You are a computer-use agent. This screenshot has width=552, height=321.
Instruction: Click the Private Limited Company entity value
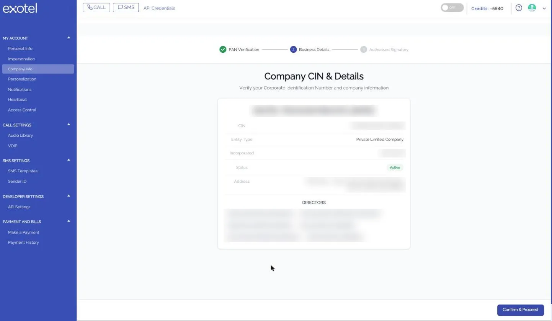pos(380,139)
